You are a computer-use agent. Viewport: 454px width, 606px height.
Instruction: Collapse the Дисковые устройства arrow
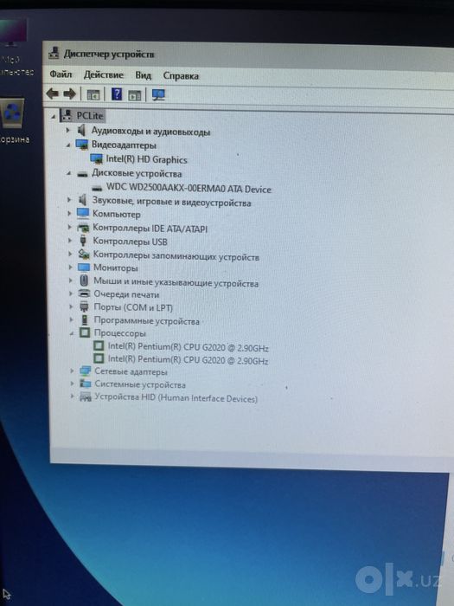point(68,174)
